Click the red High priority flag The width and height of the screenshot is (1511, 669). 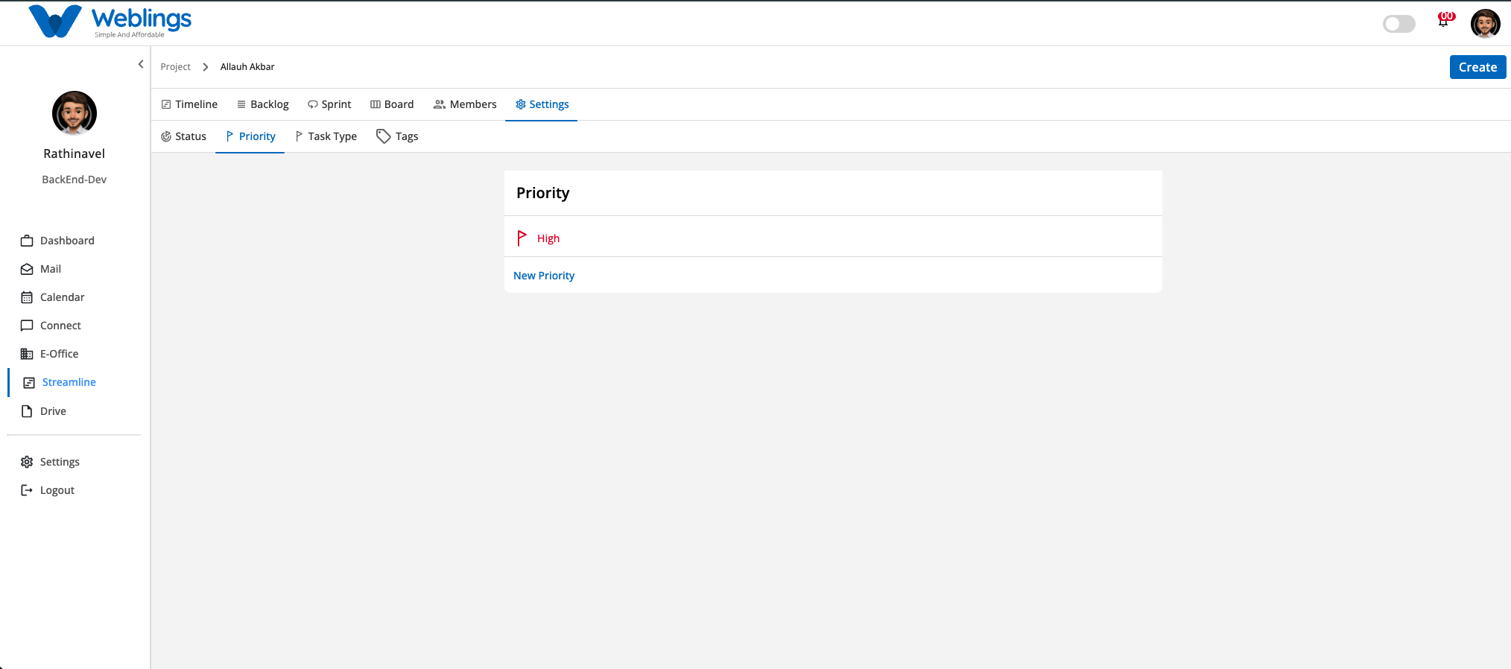point(522,238)
